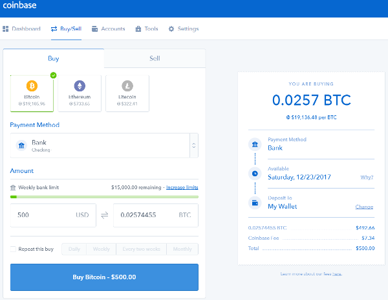The image size is (388, 300).
Task: Click the $492.66 subtotal value
Action: (x=365, y=227)
